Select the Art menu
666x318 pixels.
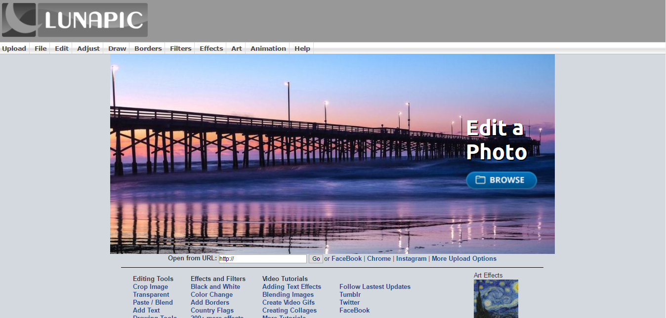[237, 48]
